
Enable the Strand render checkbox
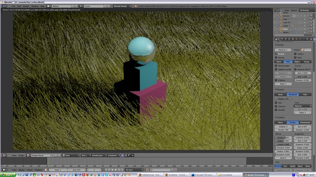tap(276, 66)
